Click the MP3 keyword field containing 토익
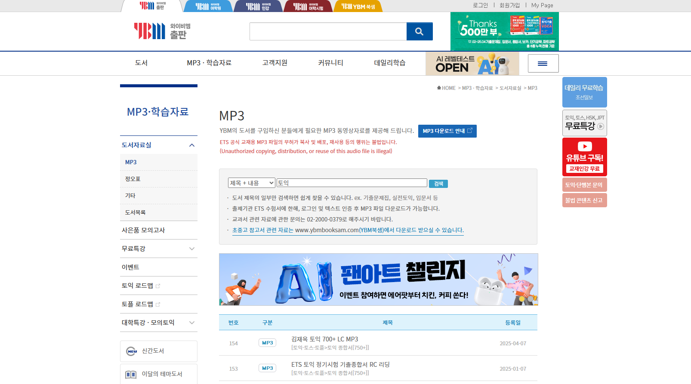The height and width of the screenshot is (384, 691). 352,183
